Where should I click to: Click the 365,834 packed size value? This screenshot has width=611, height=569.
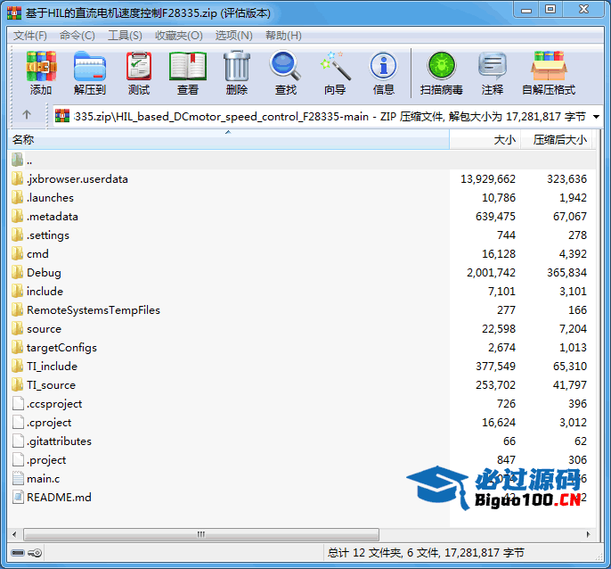coord(566,272)
